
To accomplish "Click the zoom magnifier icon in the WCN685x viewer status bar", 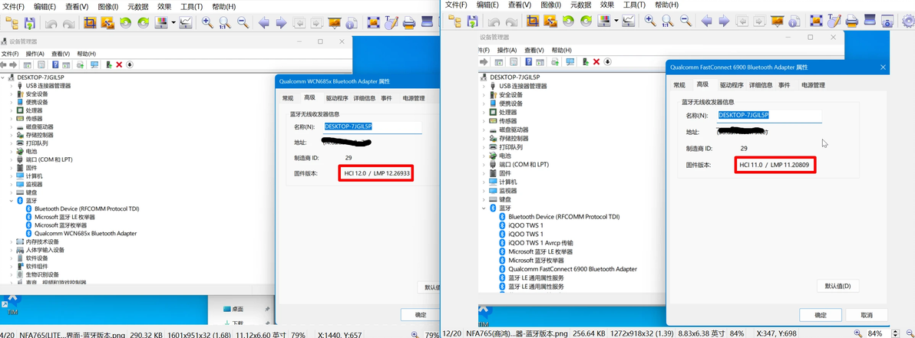I will [415, 335].
